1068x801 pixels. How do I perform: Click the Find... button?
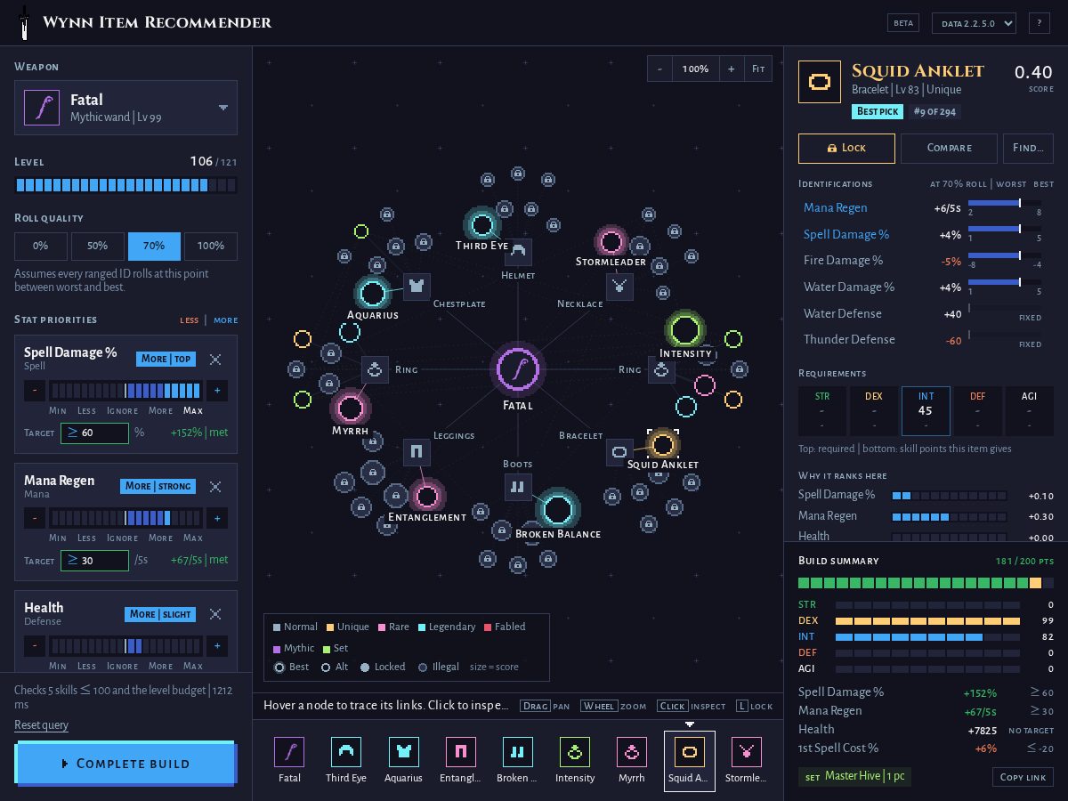[1028, 148]
